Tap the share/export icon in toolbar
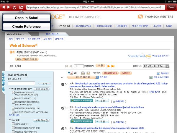 click(21, 7)
